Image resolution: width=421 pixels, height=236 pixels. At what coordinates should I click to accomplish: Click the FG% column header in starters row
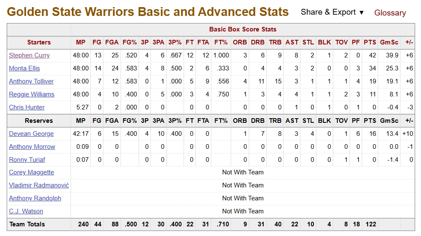(x=129, y=42)
